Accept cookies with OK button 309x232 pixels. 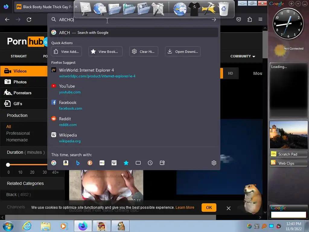click(x=209, y=208)
